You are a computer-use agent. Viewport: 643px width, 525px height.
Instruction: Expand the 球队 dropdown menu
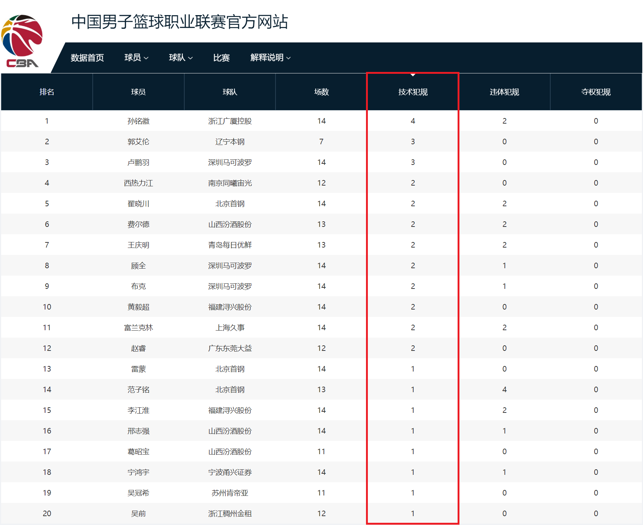(x=181, y=58)
